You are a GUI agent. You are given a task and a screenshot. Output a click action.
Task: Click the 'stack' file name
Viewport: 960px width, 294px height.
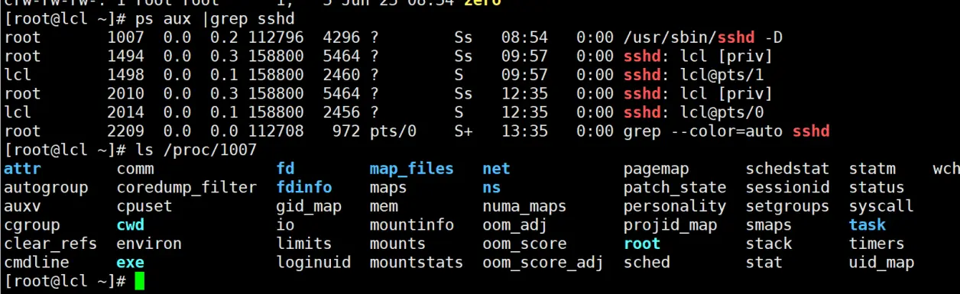[x=769, y=244]
